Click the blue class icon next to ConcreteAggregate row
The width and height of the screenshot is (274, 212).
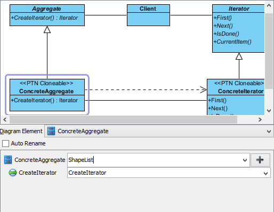pyautogui.click(x=8, y=160)
